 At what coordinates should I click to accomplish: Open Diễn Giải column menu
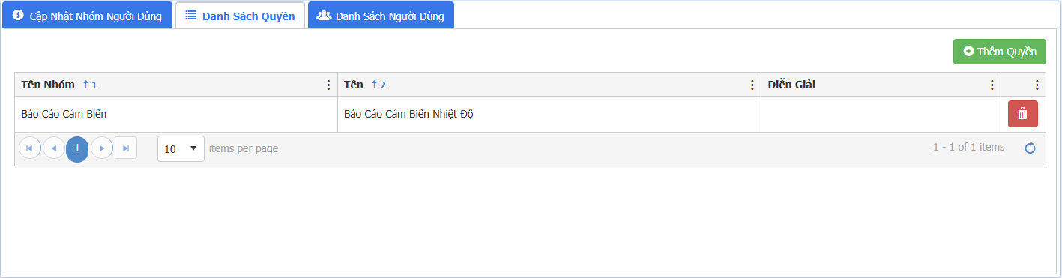(x=992, y=85)
